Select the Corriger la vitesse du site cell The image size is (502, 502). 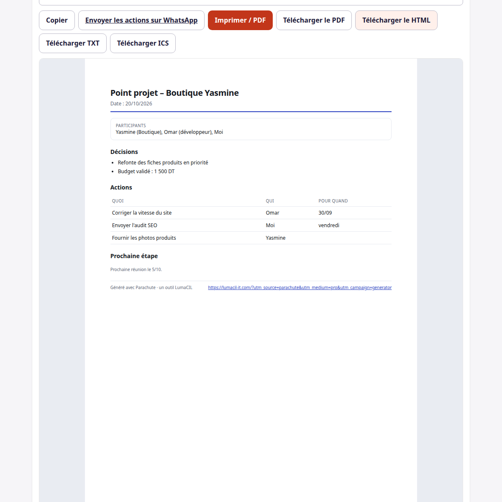(142, 213)
